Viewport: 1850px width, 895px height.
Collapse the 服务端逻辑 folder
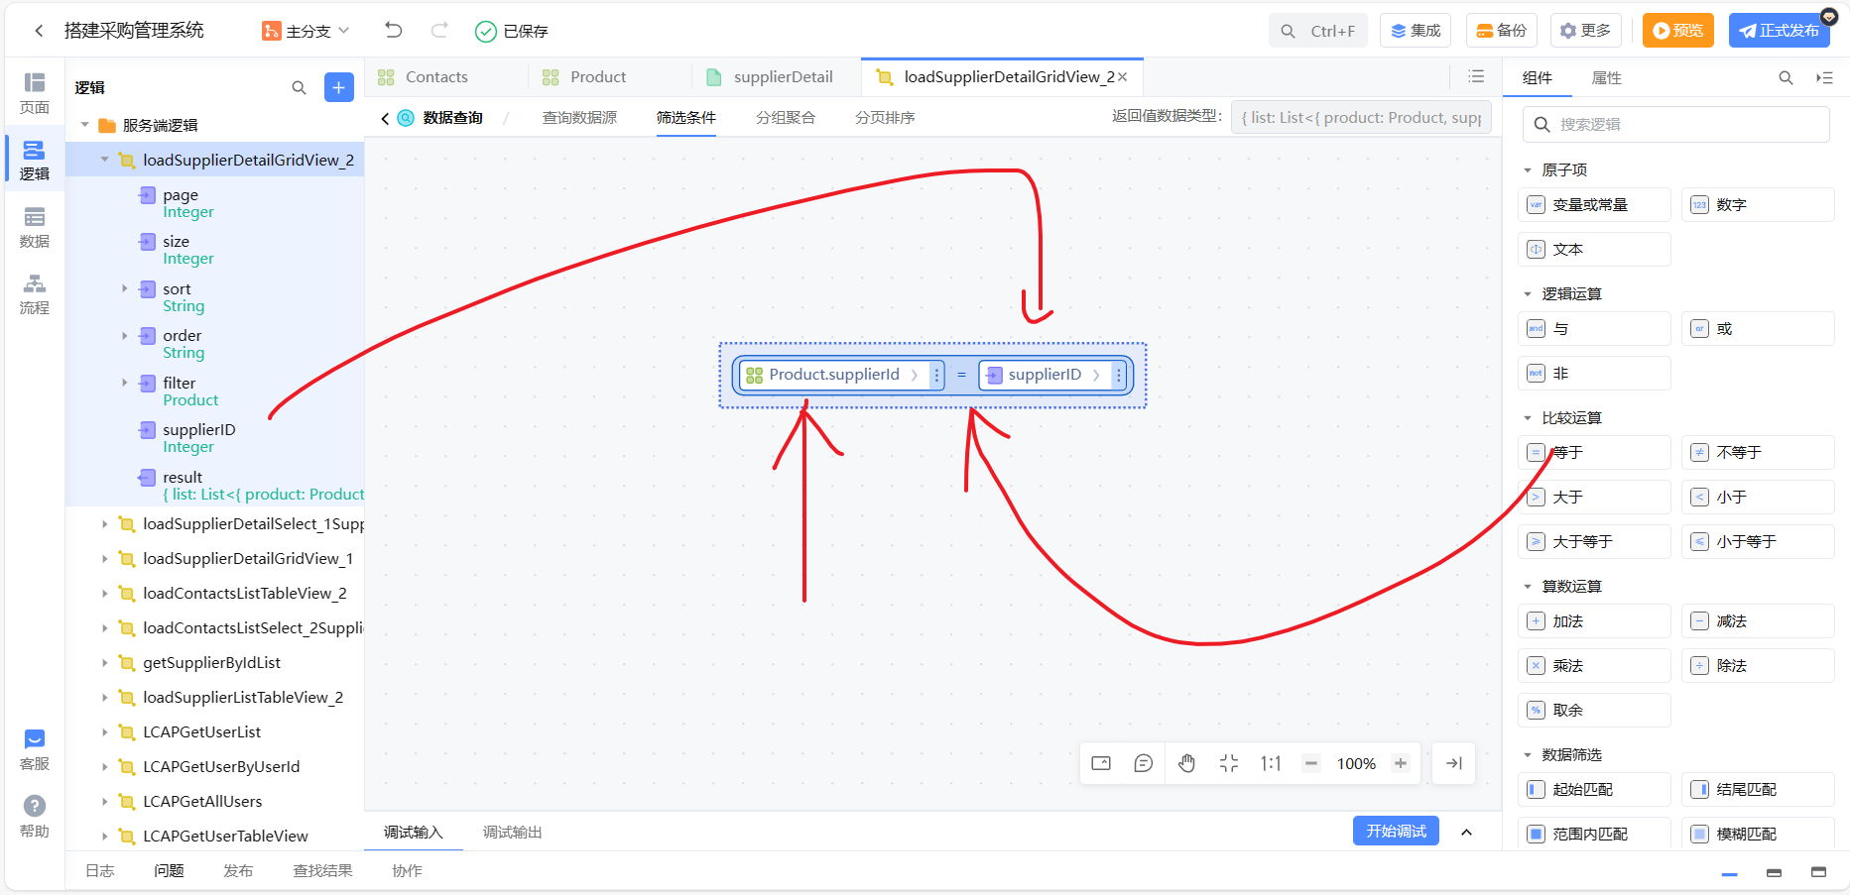[x=85, y=125]
